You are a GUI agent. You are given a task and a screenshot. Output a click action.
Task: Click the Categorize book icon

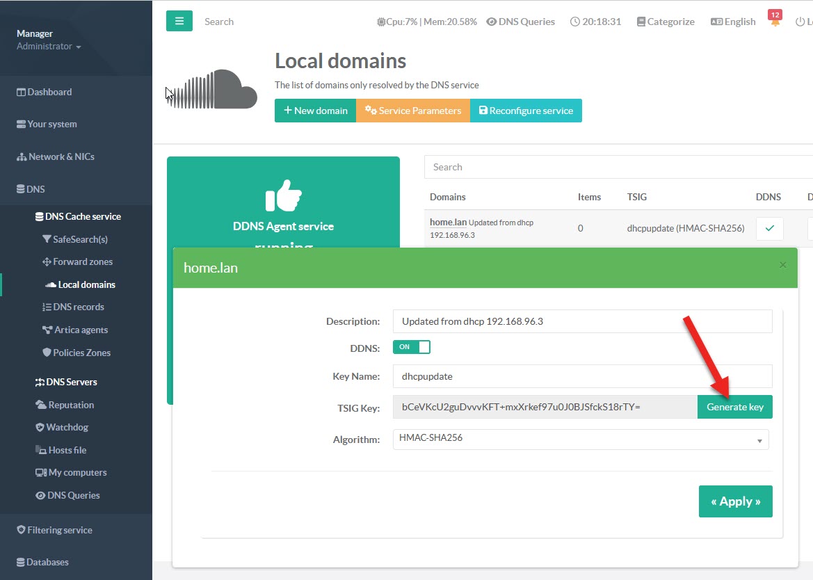tap(641, 22)
